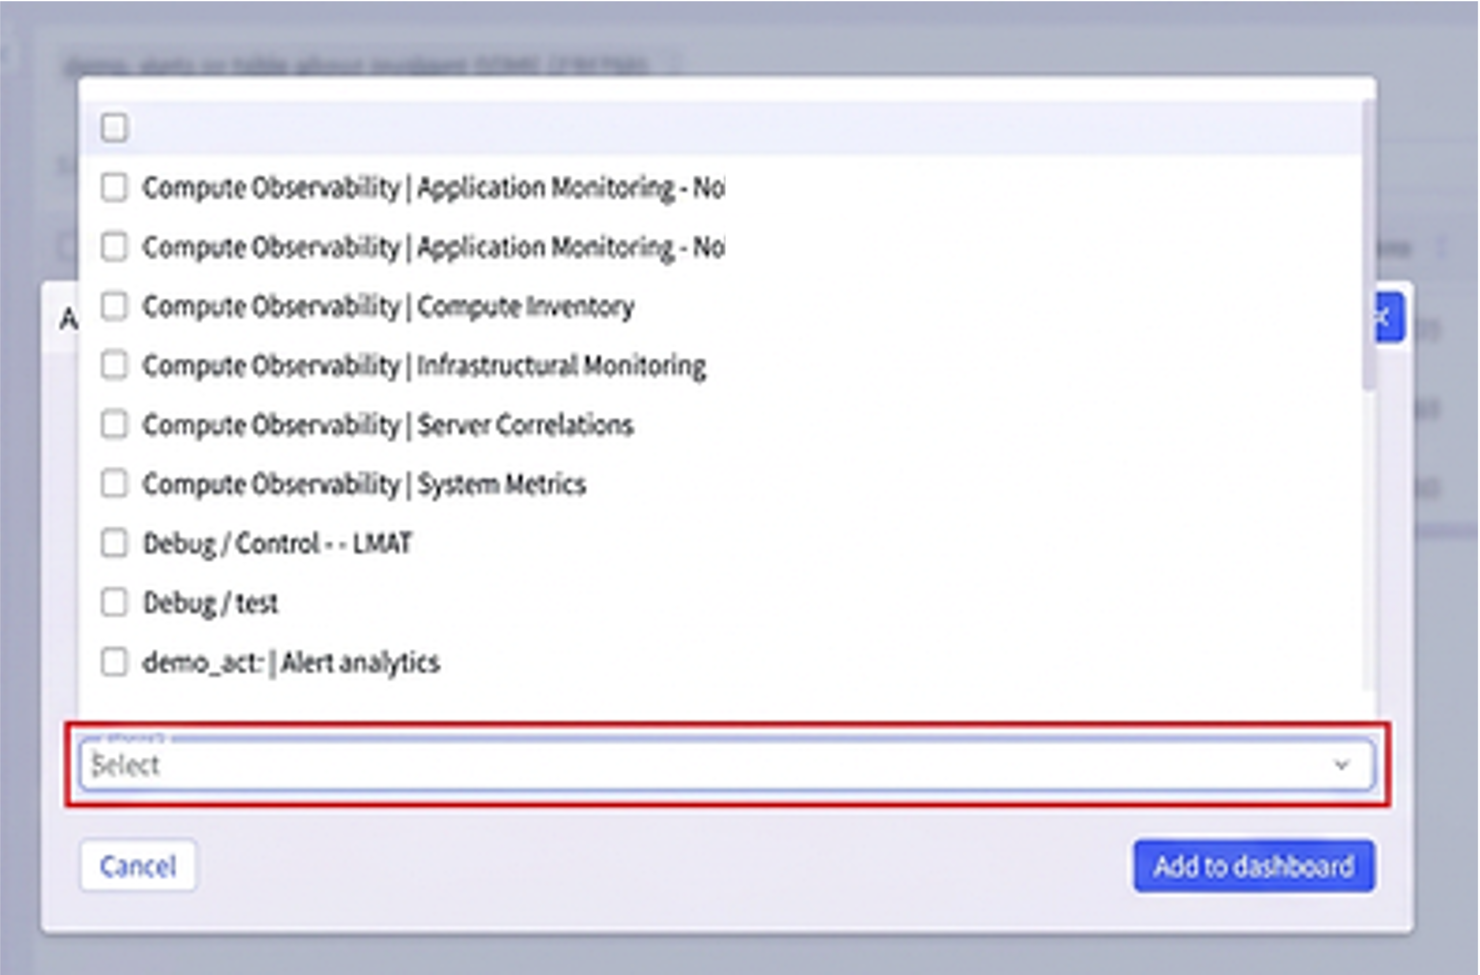Image resolution: width=1480 pixels, height=975 pixels.
Task: Check the Server Correlations dashboard option
Action: point(115,425)
